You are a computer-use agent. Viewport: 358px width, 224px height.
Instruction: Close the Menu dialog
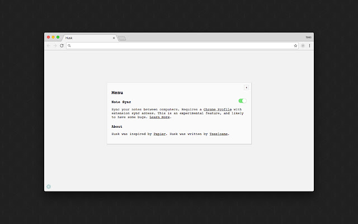click(x=246, y=87)
